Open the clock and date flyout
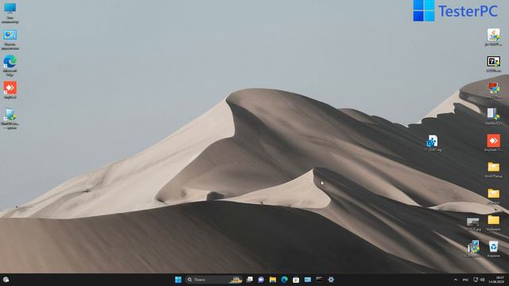 click(496, 280)
